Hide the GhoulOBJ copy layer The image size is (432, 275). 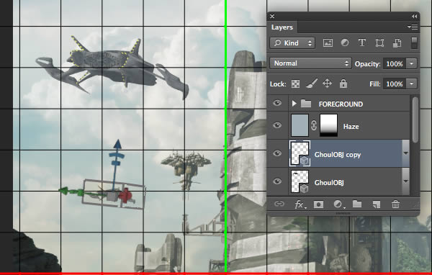[277, 153]
